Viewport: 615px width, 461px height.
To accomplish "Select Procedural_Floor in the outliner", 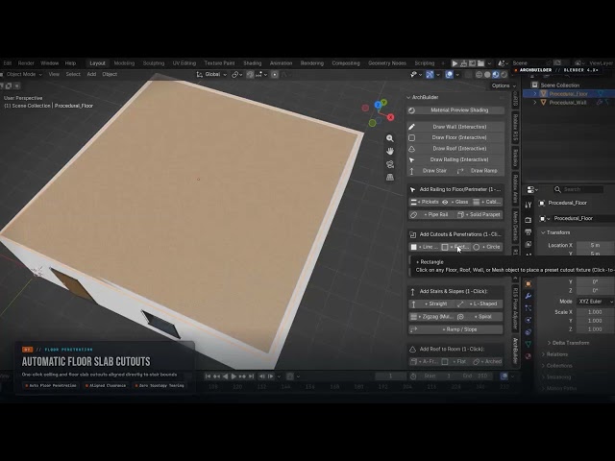I will pos(568,94).
